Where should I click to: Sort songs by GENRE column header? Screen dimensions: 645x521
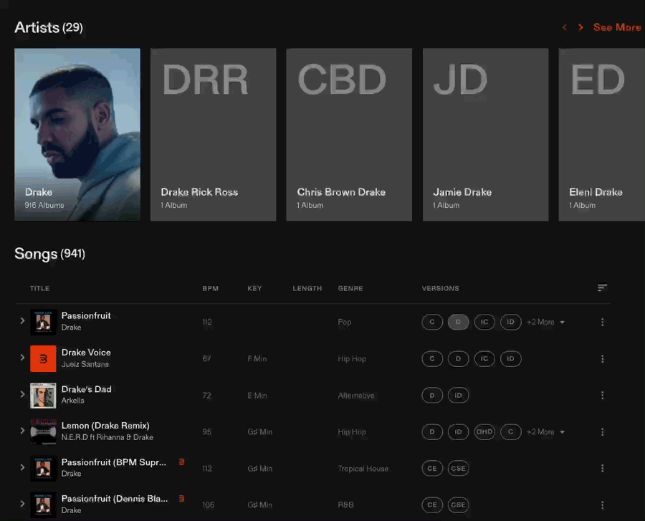(x=350, y=288)
